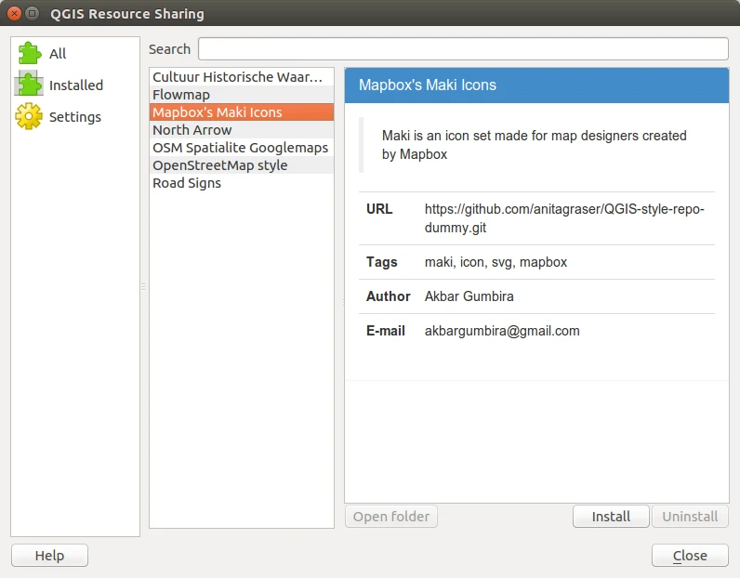
Task: Select Cultuur Historische Waar... collection
Action: pos(242,77)
